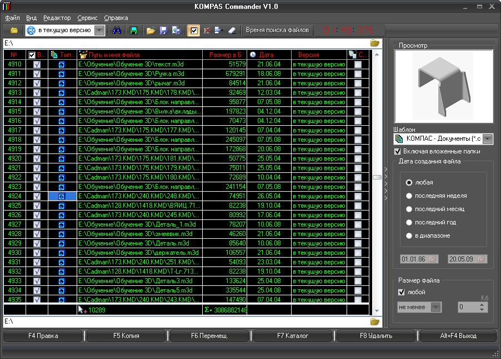Click the cursor count icon next to 10289
The height and width of the screenshot is (359, 501).
tap(82, 310)
